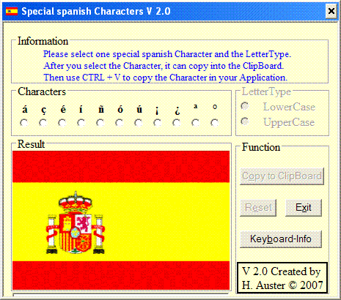Click the window title 'Special spanish Characters V 2.0'
Screen dimensions: 341x300
click(96, 11)
